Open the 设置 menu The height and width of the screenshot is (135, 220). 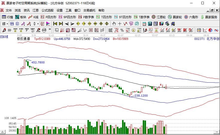click(60, 10)
